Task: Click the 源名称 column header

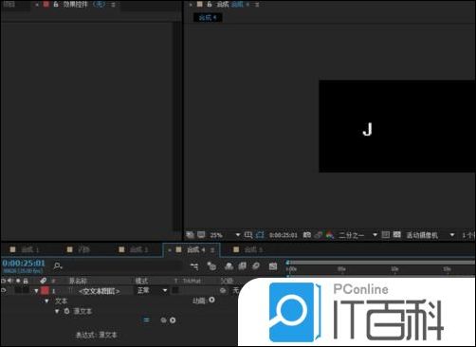Action: click(78, 281)
